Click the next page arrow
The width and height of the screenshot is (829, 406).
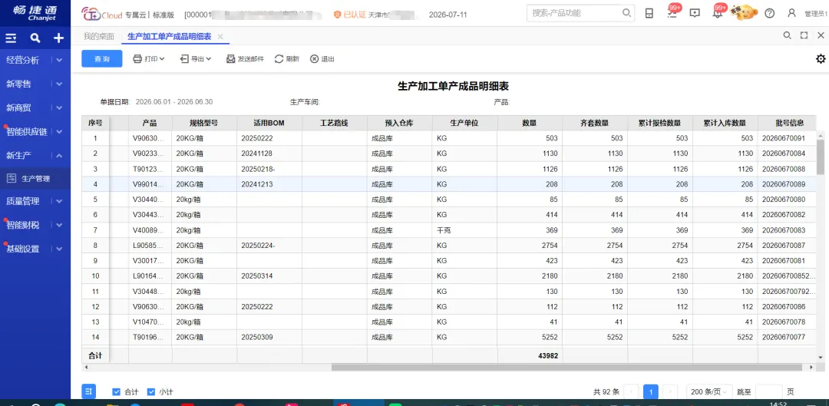[x=670, y=391]
